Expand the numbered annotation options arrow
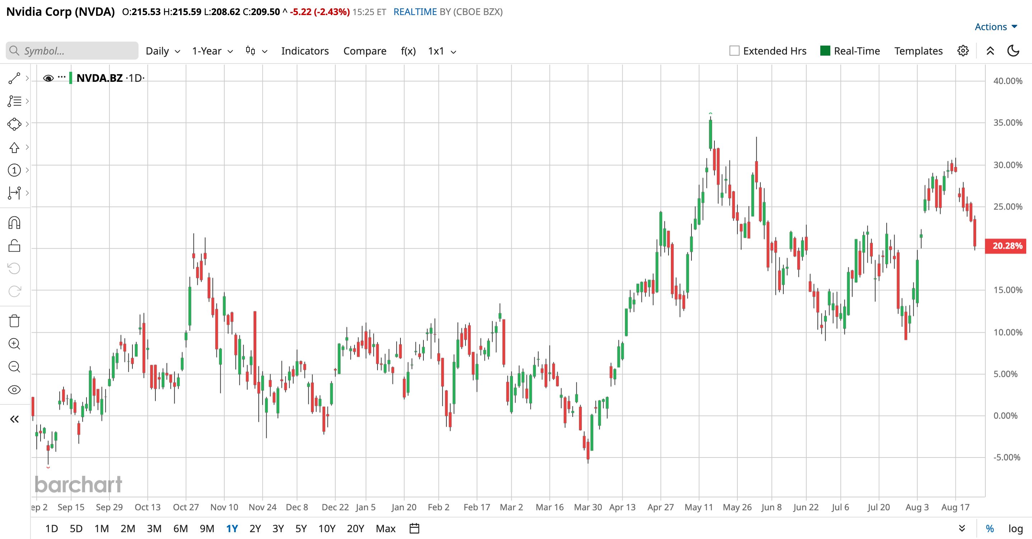This screenshot has height=539, width=1032. click(27, 170)
